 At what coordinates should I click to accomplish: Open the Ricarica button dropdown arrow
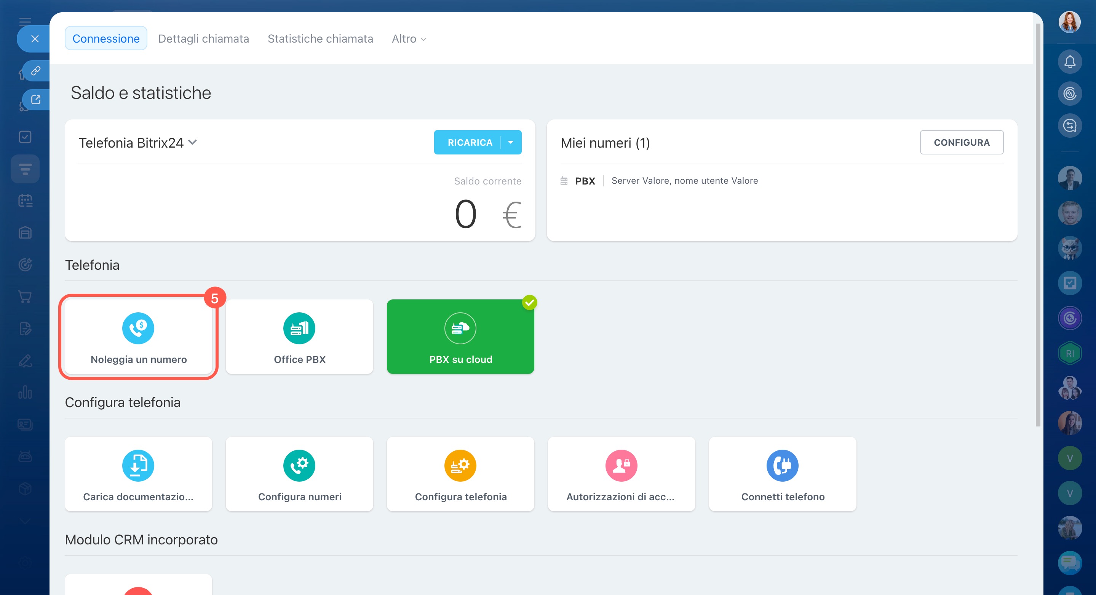point(511,142)
